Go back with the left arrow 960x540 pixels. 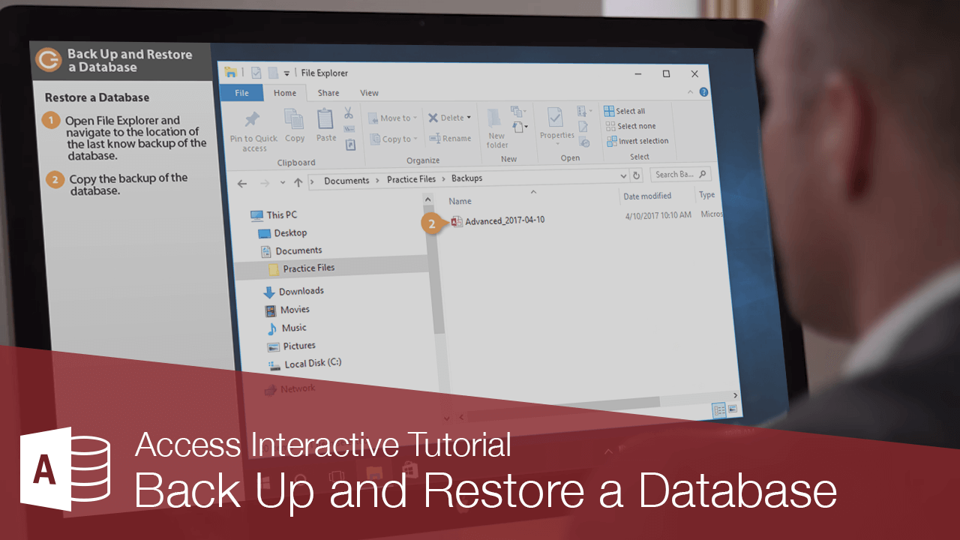[x=241, y=183]
